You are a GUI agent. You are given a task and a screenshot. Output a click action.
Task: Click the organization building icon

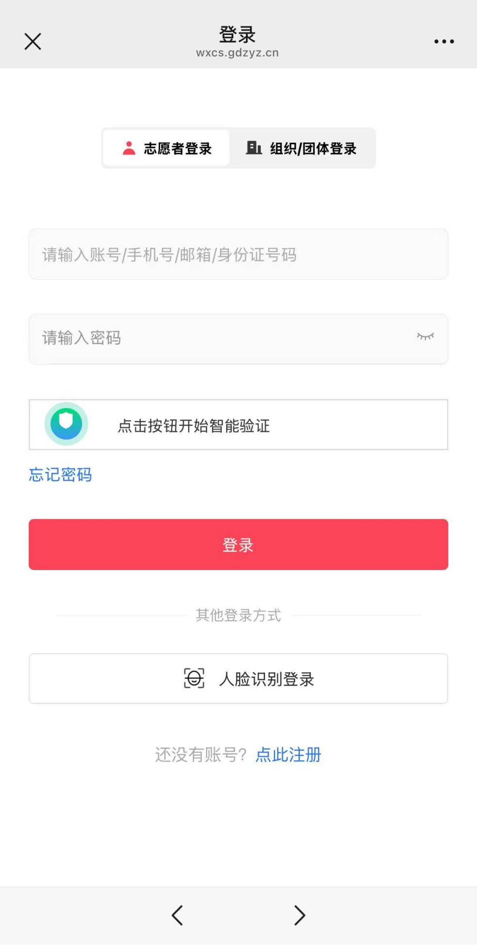point(254,148)
